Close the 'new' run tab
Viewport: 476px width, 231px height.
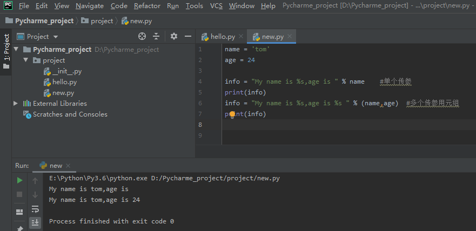pos(68,166)
